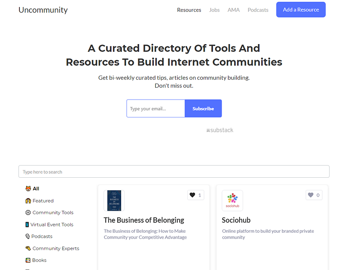Select the All category emoji icon

[28, 189]
